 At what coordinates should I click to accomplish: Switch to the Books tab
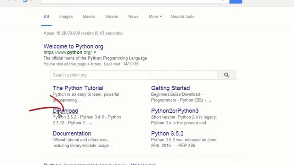89,16
